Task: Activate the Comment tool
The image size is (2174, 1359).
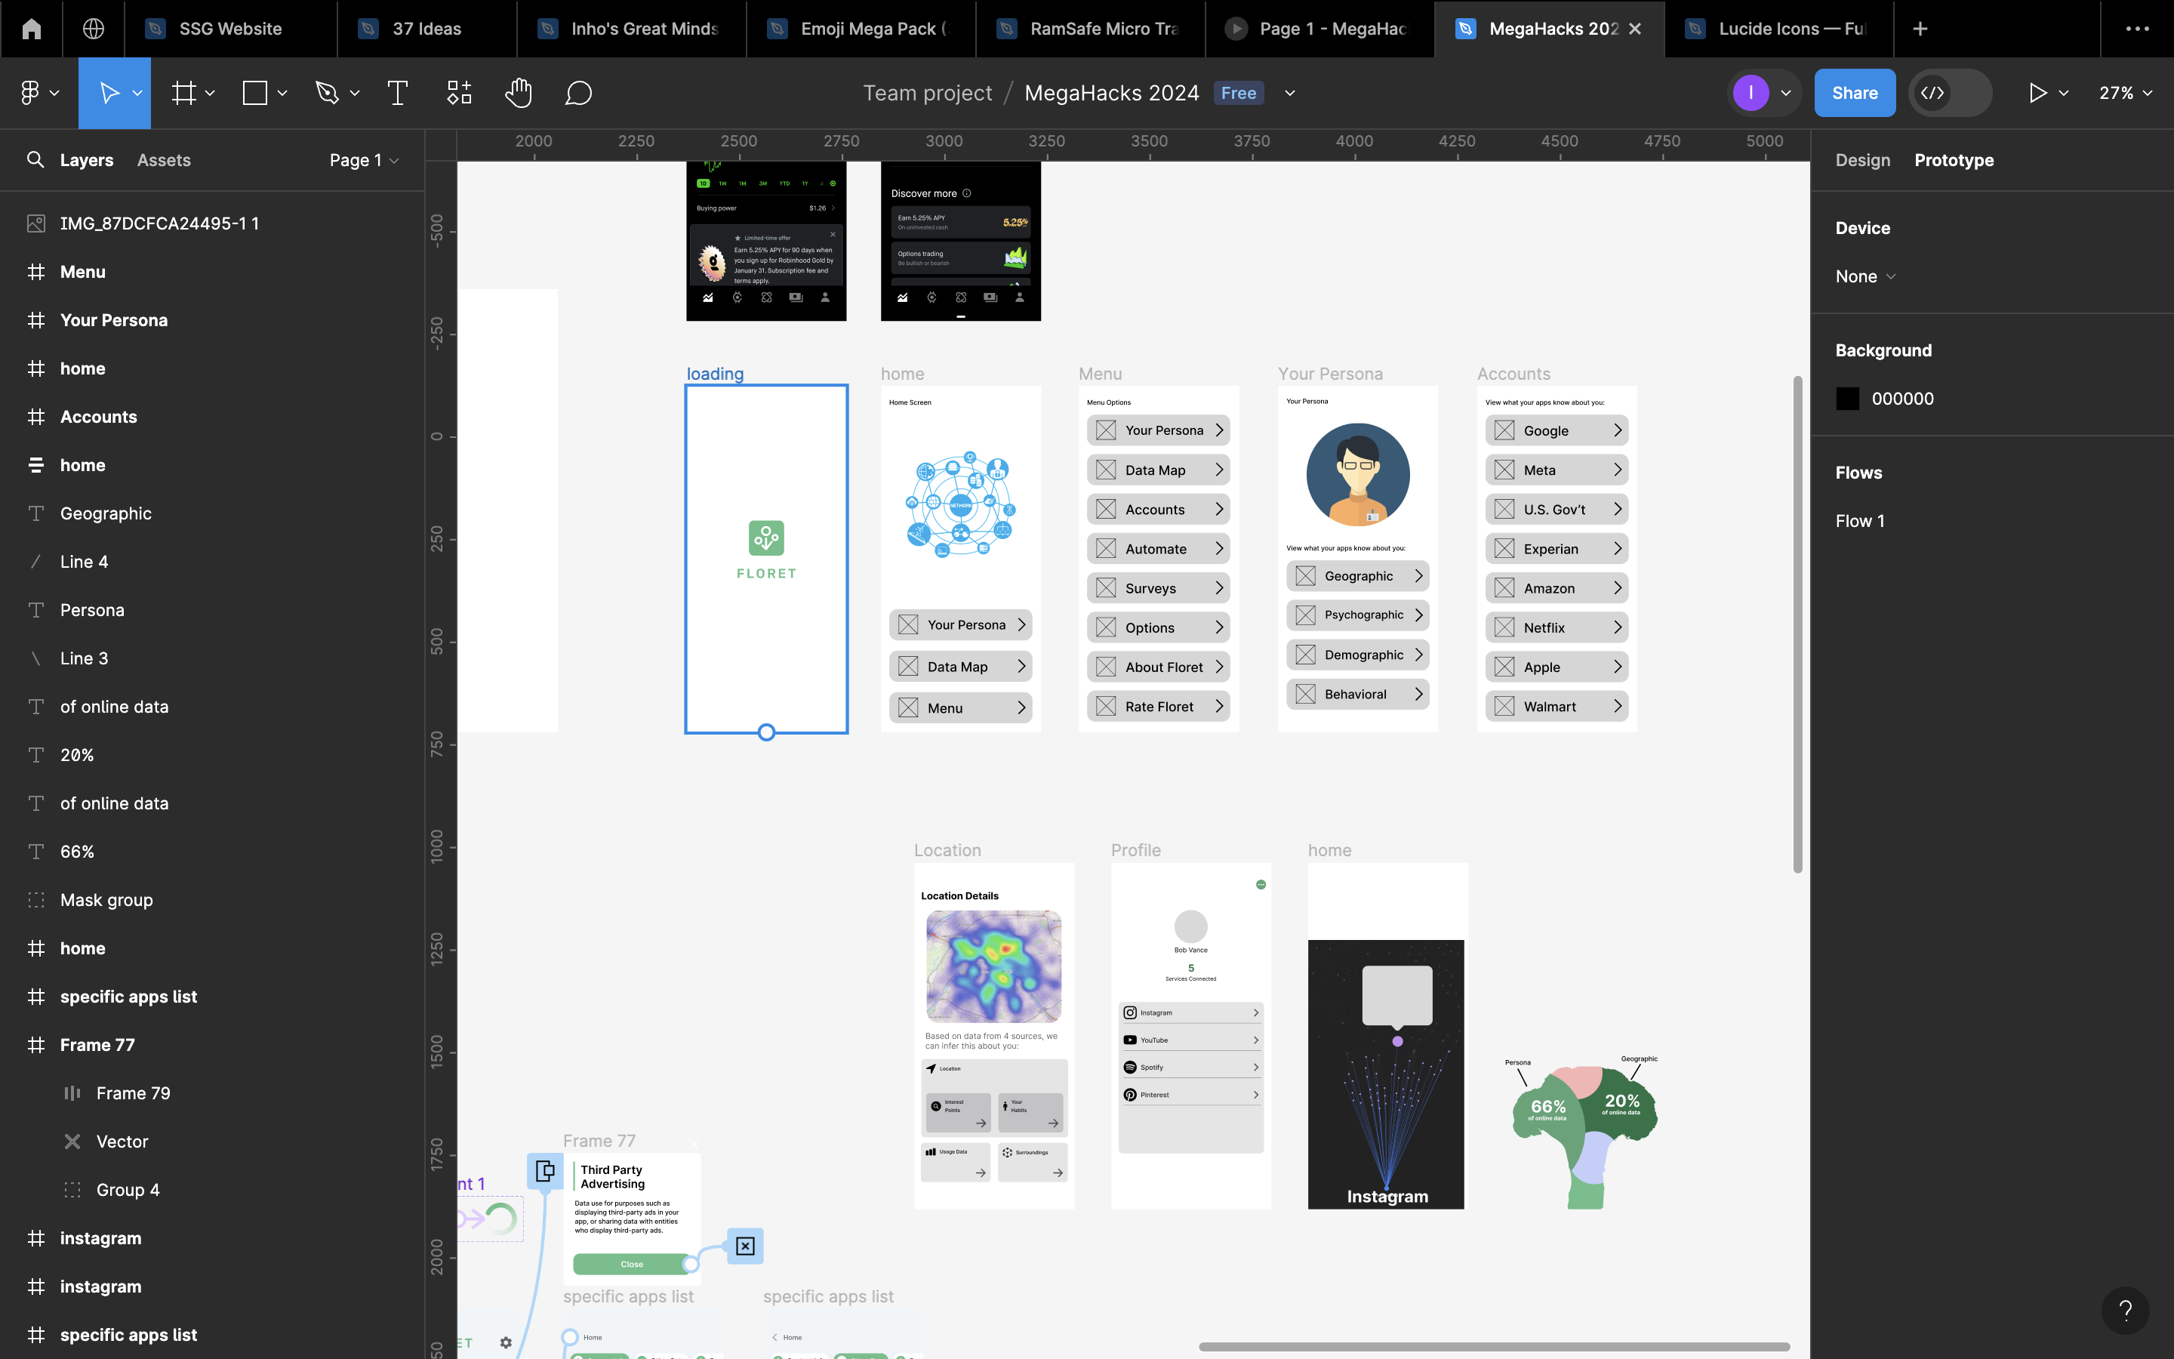Action: click(577, 93)
